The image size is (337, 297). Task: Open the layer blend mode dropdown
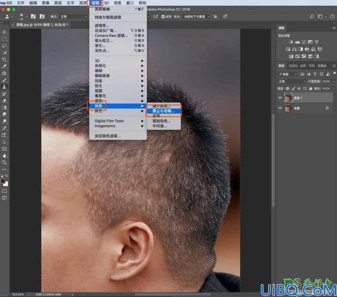292,81
